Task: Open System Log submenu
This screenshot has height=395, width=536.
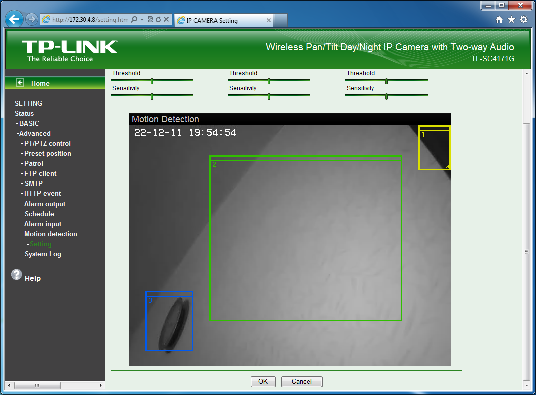Action: (x=41, y=254)
